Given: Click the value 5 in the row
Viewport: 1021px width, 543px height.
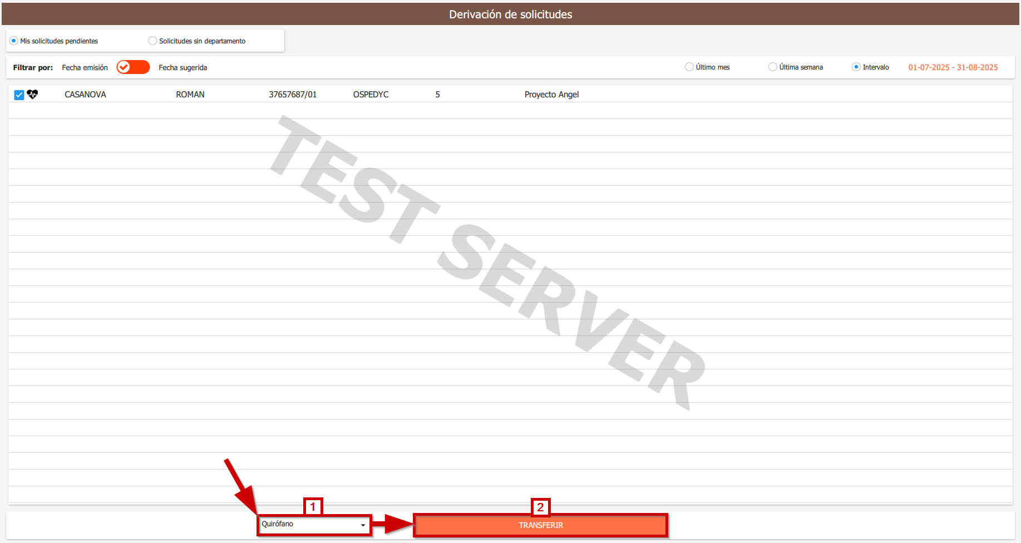Looking at the screenshot, I should pyautogui.click(x=437, y=95).
